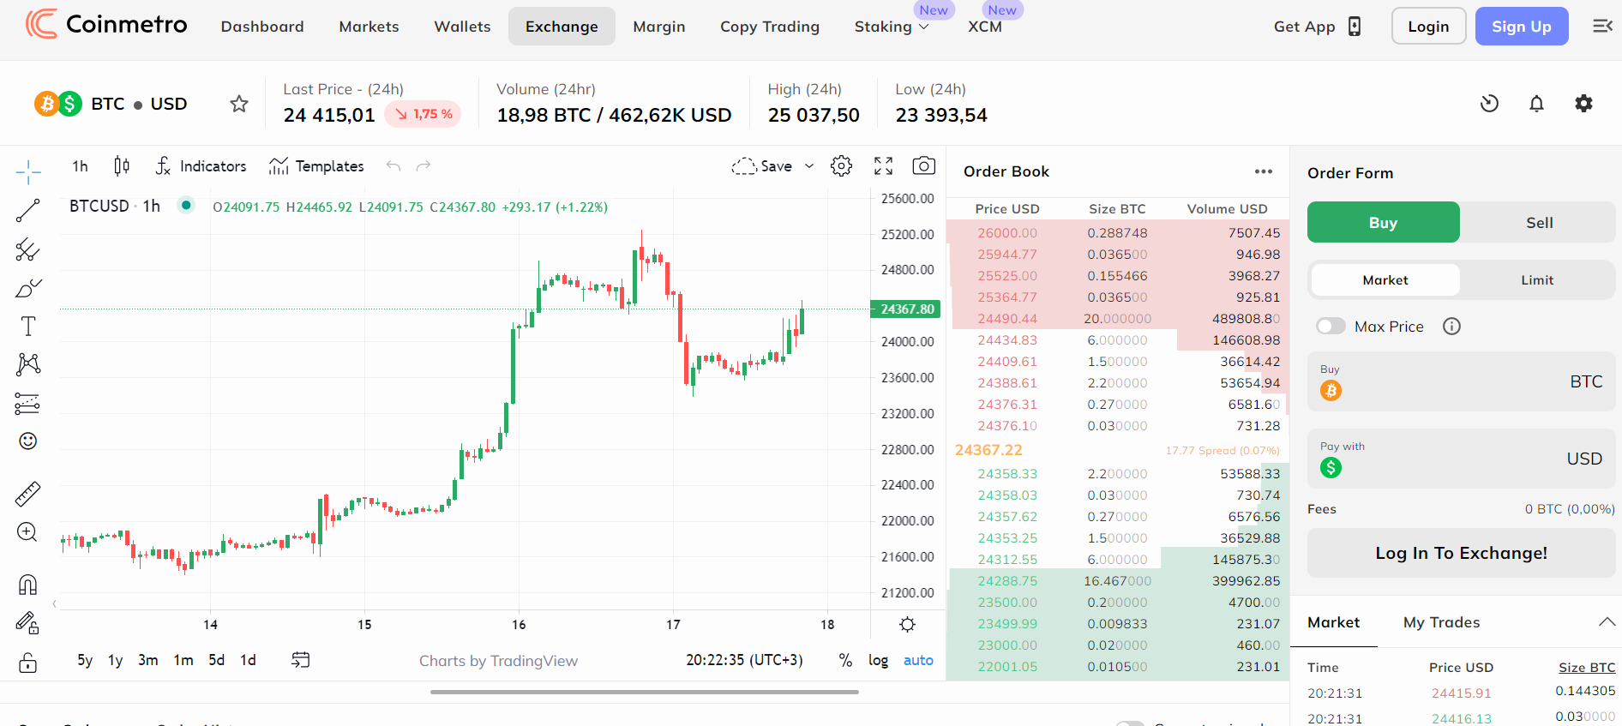The width and height of the screenshot is (1622, 726).
Task: Open the Margin page
Action: pos(659,27)
